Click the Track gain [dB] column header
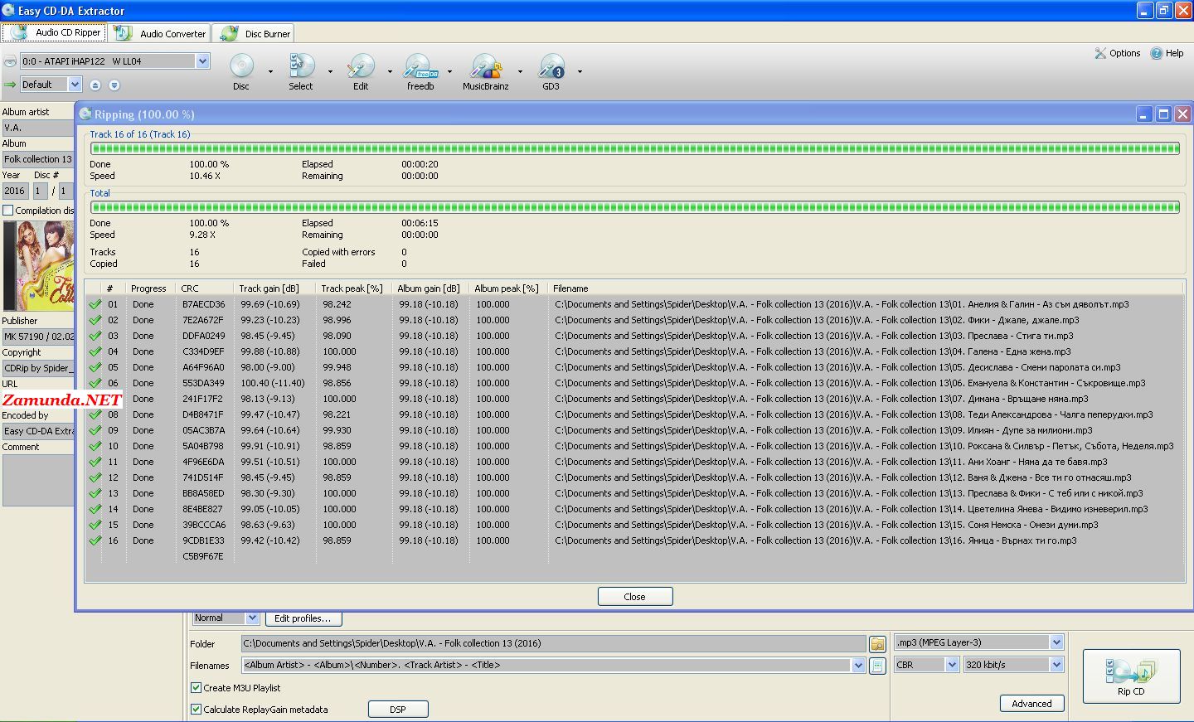1194x722 pixels. tap(274, 288)
